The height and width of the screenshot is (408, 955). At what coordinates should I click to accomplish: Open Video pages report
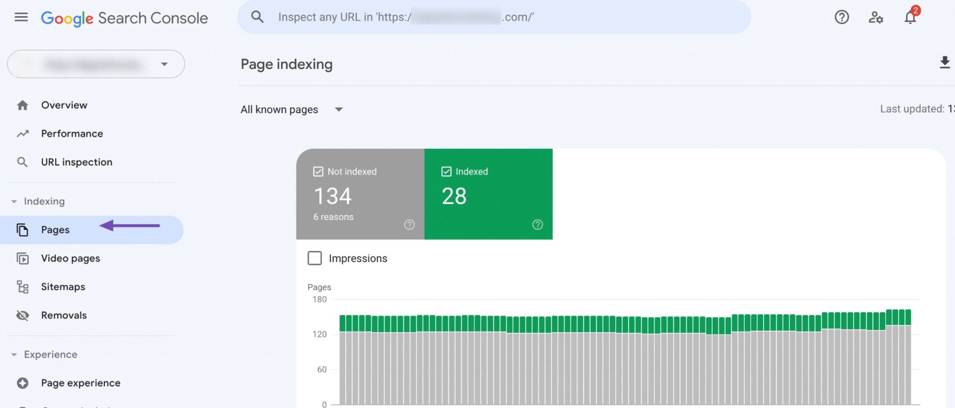pyautogui.click(x=70, y=259)
